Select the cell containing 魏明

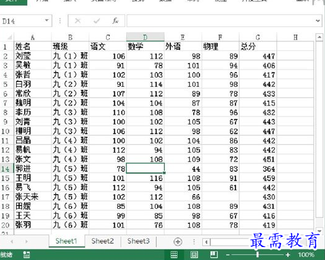[x=33, y=103]
